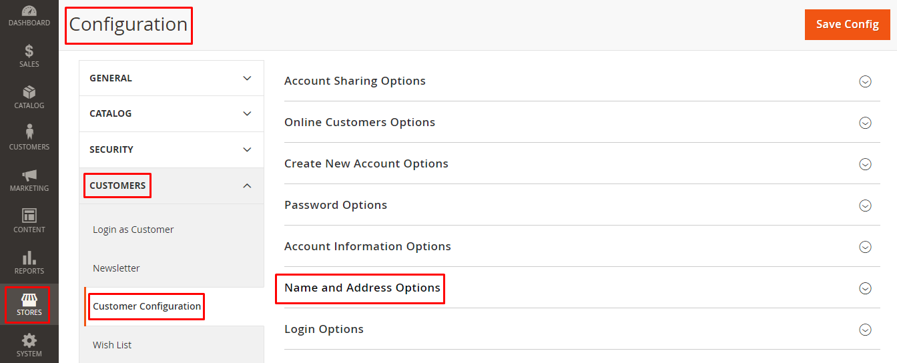
Task: Open the Newsletter settings link
Action: (x=116, y=268)
